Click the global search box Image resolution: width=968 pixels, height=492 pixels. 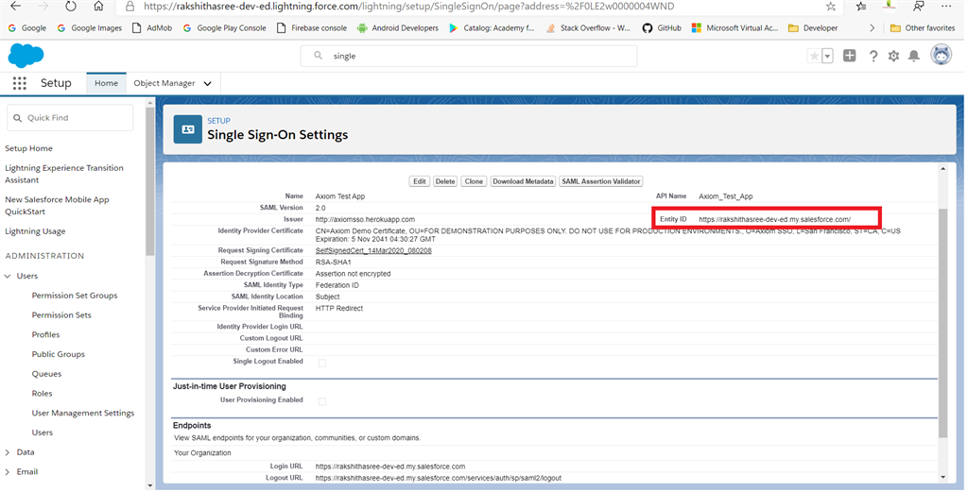(469, 56)
